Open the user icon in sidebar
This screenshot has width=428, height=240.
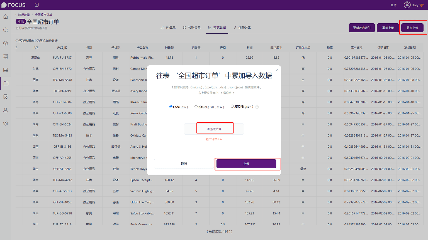[6, 110]
